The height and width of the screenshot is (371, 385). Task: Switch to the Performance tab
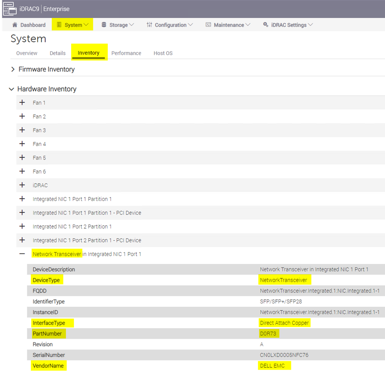point(126,53)
